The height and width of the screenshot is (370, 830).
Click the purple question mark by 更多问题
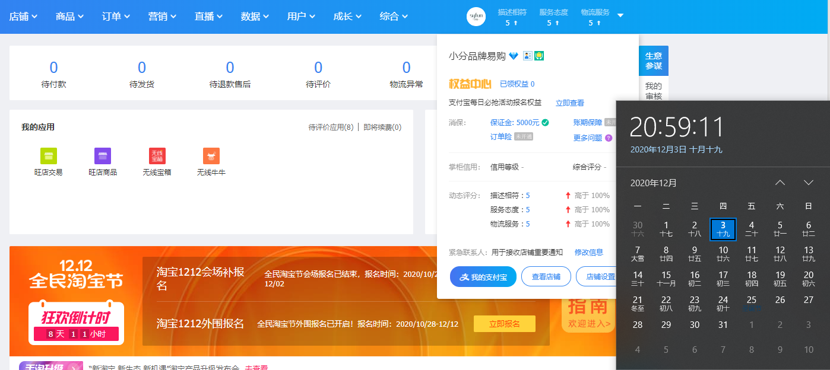(x=609, y=138)
